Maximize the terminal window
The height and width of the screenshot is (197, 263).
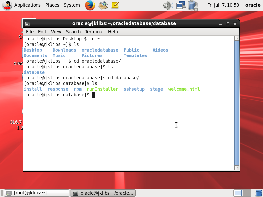[x=228, y=24]
